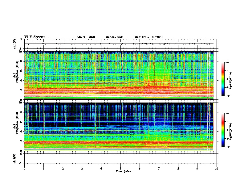Click the ch.3(V) axis label
Viewport: 244px width, 189px height.
pyautogui.click(x=15, y=158)
